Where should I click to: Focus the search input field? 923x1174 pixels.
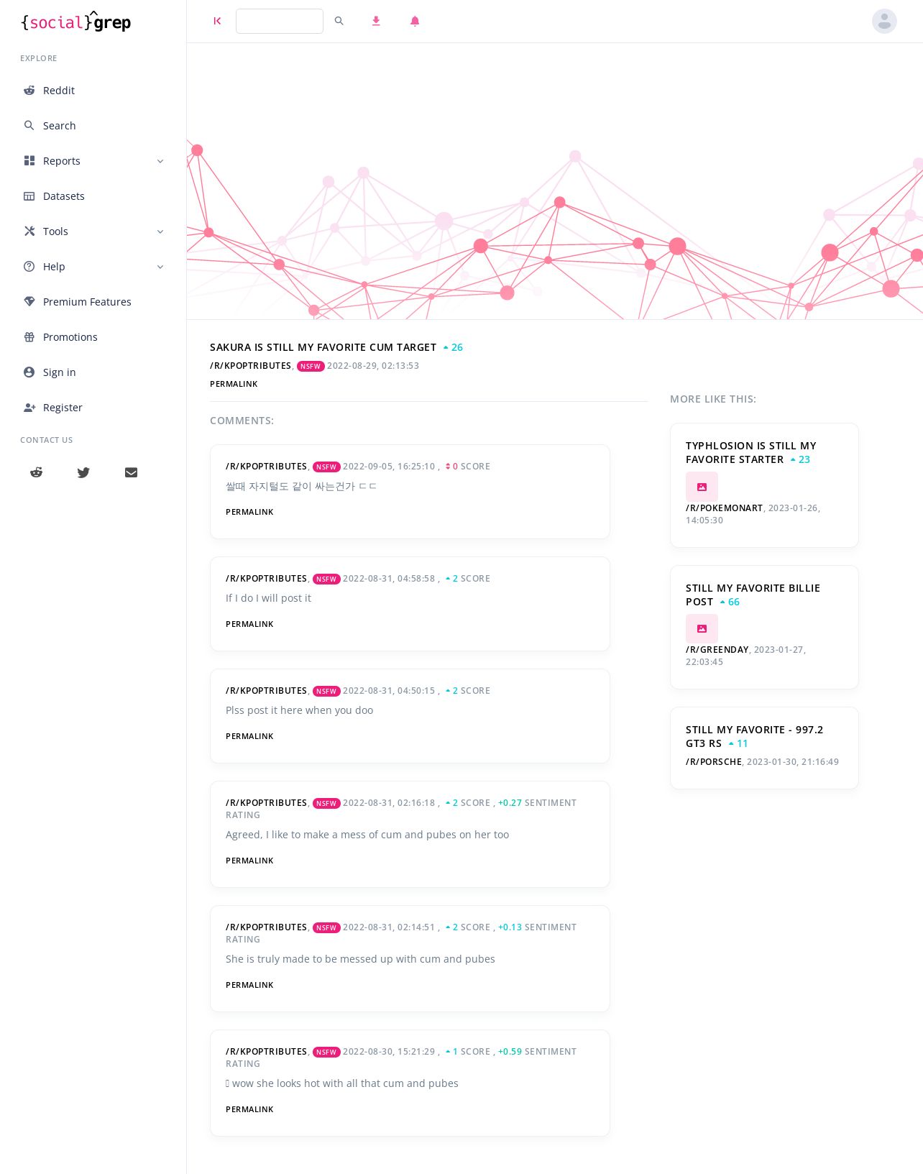(x=280, y=22)
